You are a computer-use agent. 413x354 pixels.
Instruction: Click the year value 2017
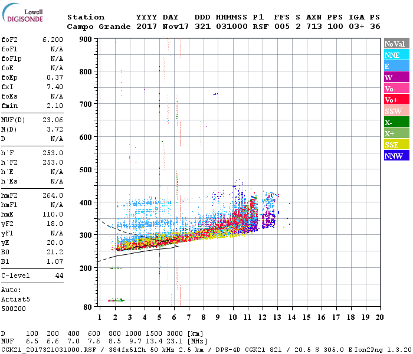pos(147,27)
